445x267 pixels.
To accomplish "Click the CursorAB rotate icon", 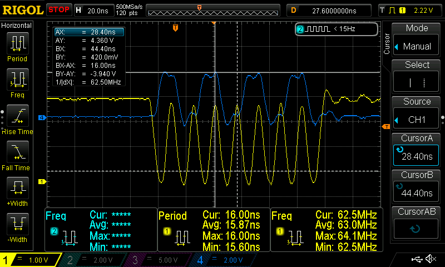I will click(x=417, y=229).
